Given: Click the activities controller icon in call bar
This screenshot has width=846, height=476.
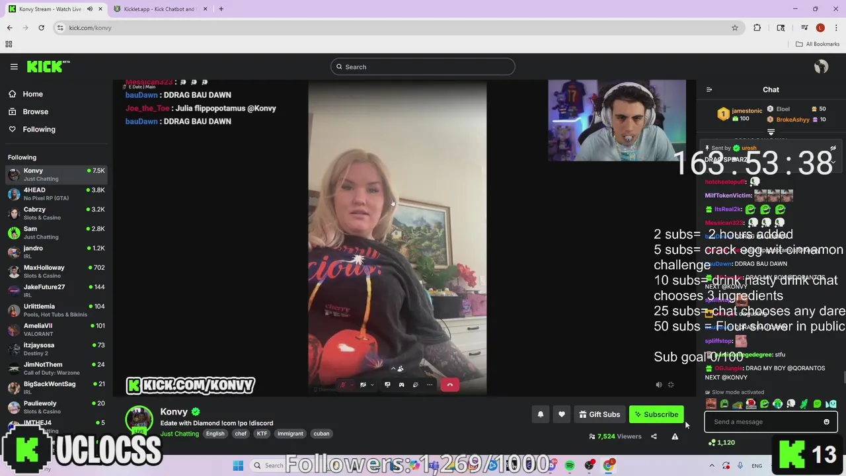Looking at the screenshot, I should (x=401, y=385).
